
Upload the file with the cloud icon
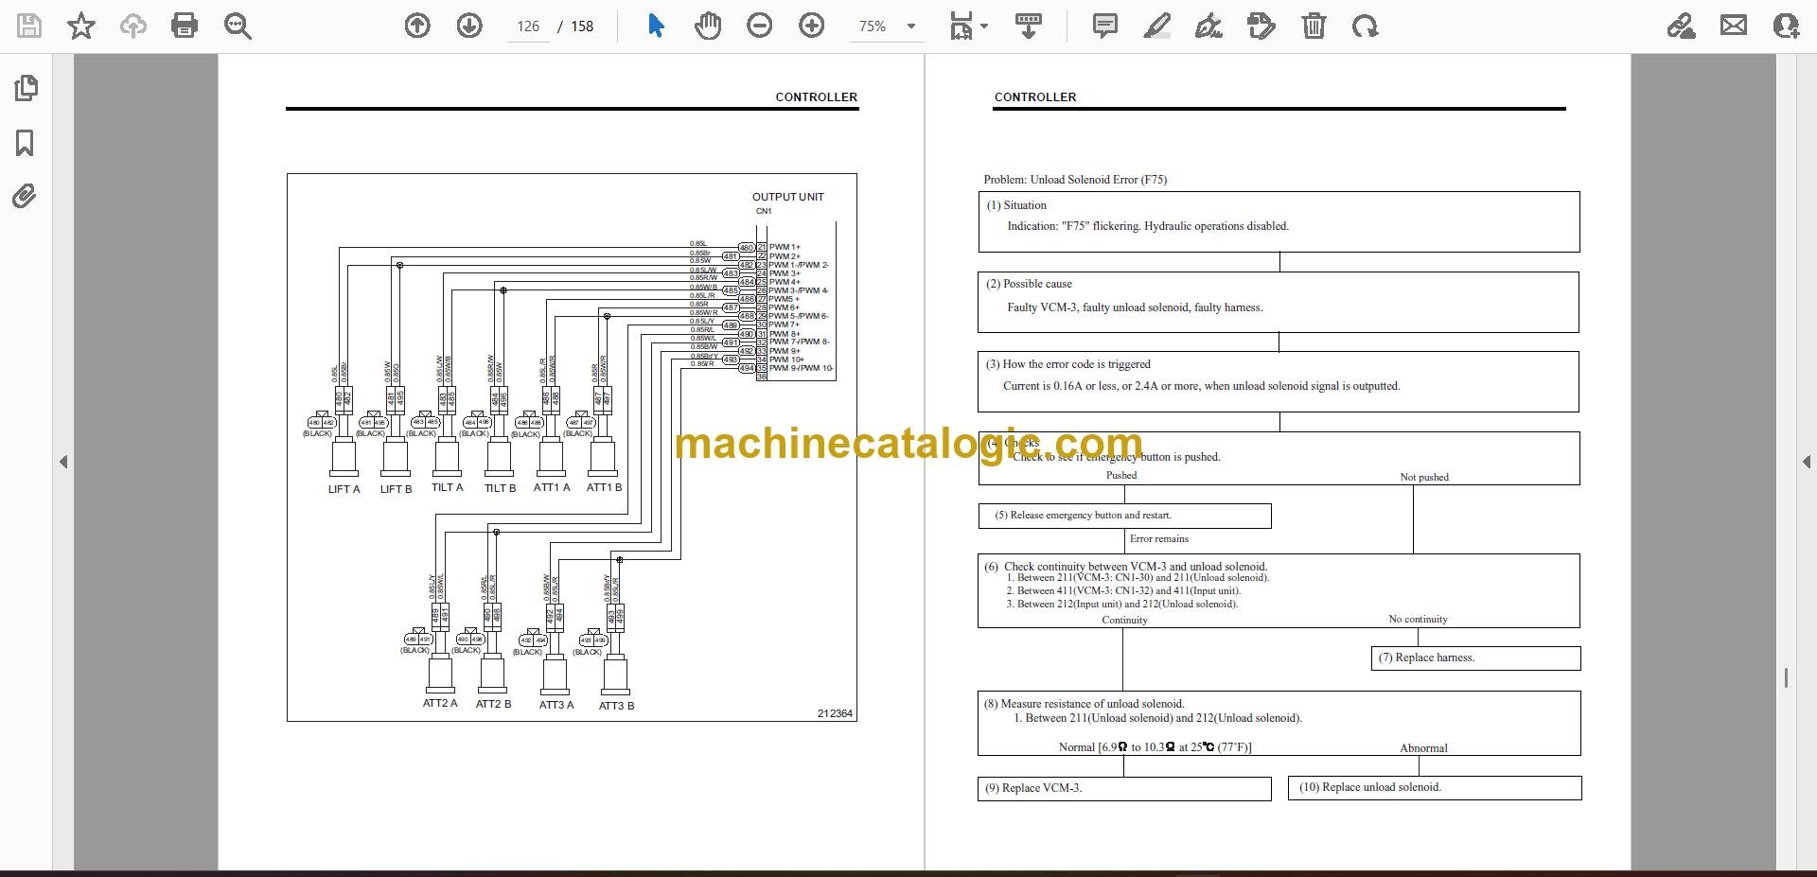pos(133,26)
